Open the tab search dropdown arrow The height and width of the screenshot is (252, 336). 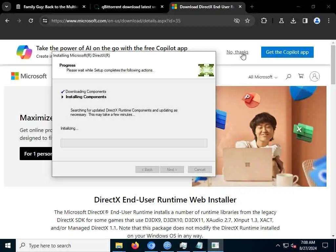pos(7,7)
